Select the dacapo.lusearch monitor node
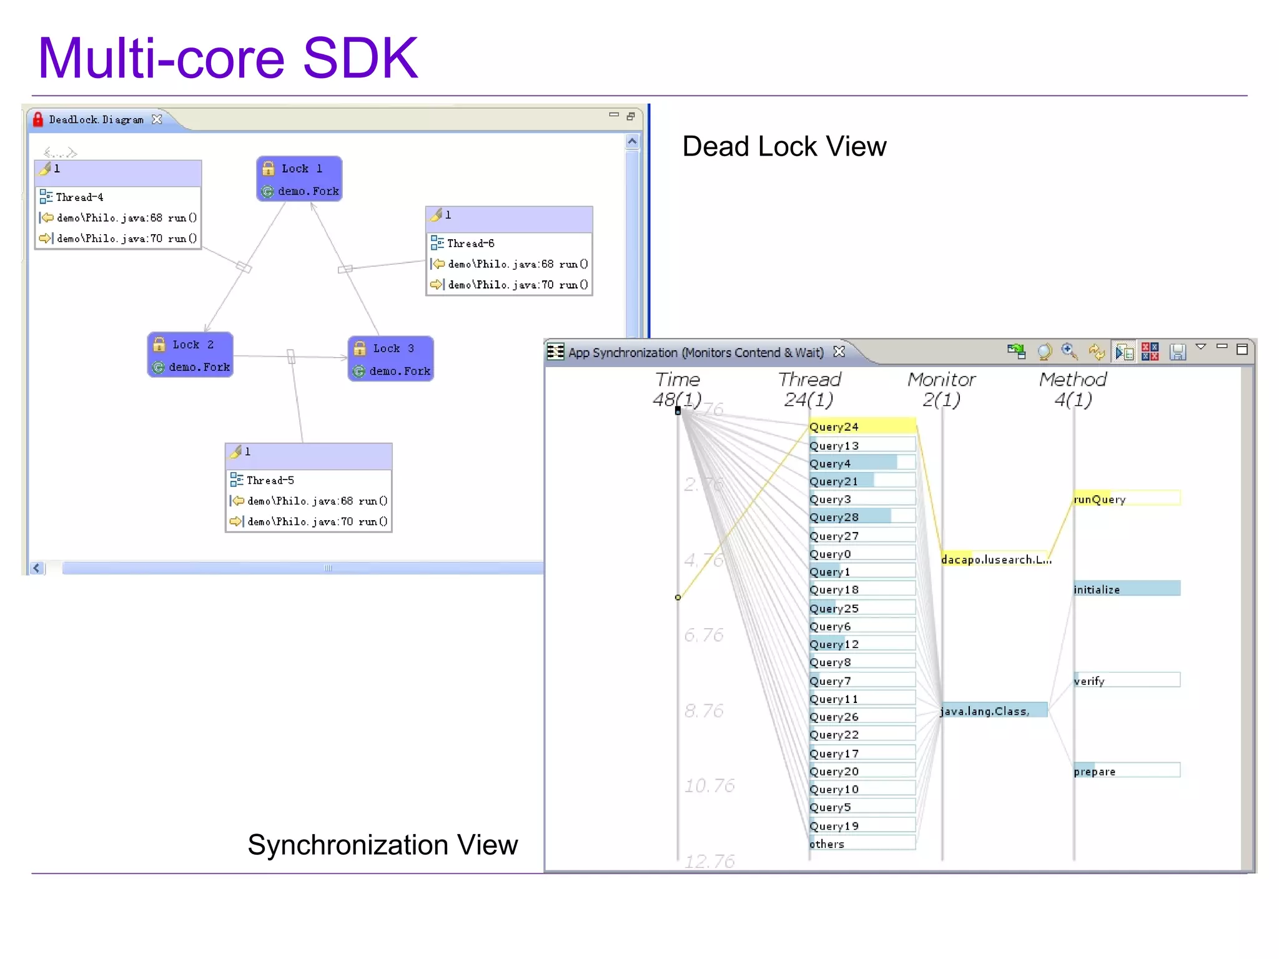1279x959 pixels. 996,559
